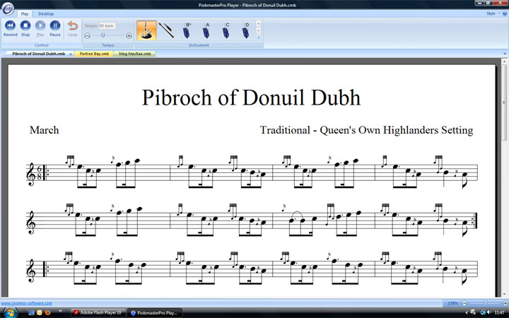Switch to the Desktop ribbon tab

[46, 13]
